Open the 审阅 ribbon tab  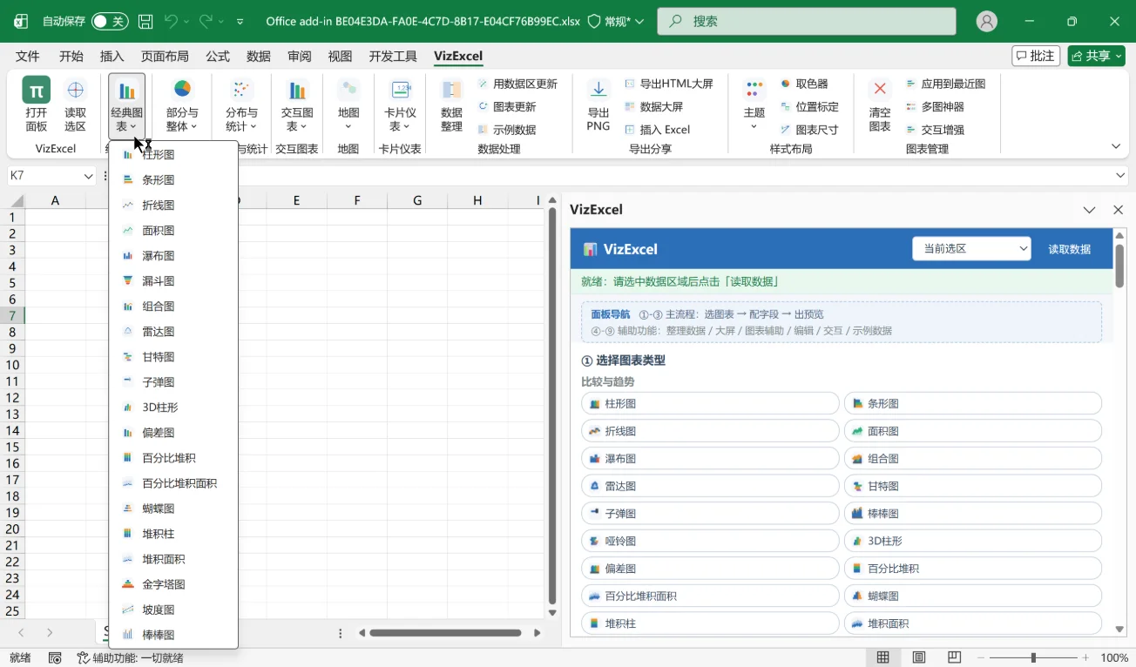click(300, 56)
